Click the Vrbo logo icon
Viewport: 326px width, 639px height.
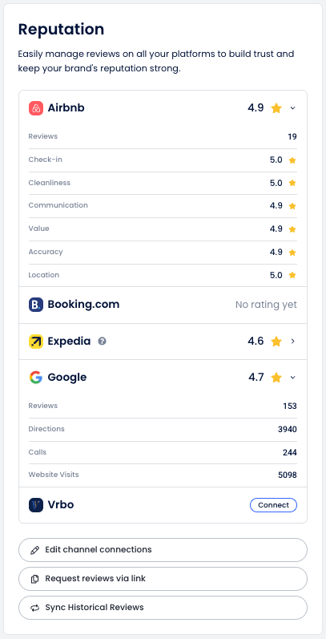click(36, 505)
